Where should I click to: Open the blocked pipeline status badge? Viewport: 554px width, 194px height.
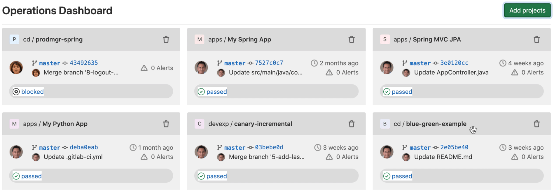pos(29,91)
